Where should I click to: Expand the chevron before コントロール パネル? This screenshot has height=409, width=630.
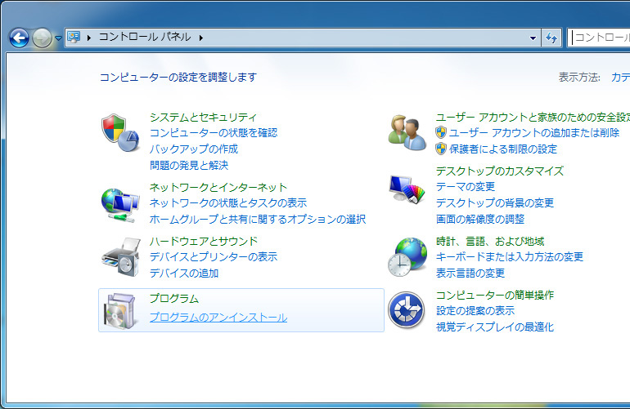pyautogui.click(x=89, y=38)
